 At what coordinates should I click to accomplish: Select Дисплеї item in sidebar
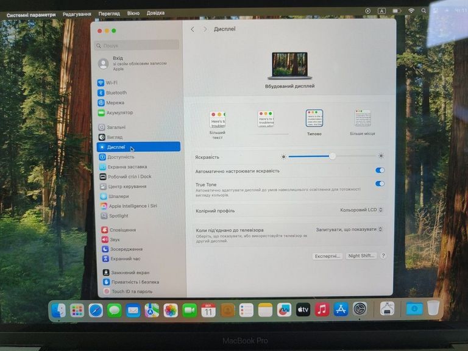pyautogui.click(x=138, y=147)
